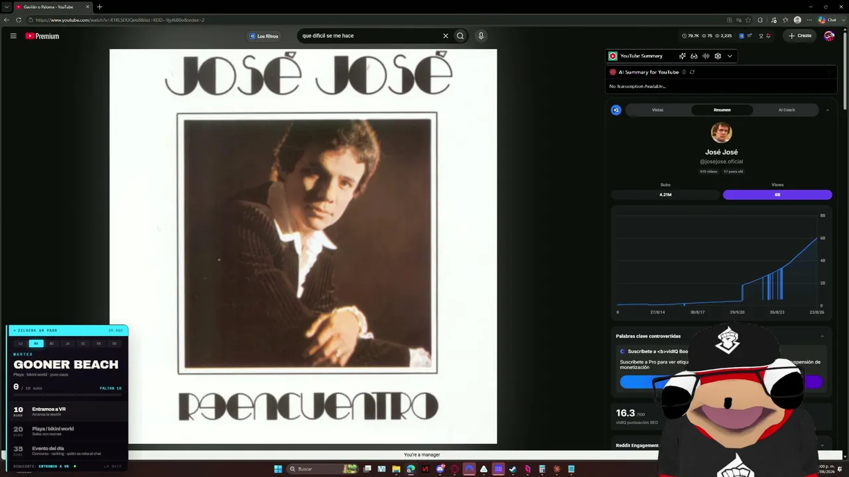Switch to the AI Coach tab
Screen dimensions: 849x477
[787, 110]
